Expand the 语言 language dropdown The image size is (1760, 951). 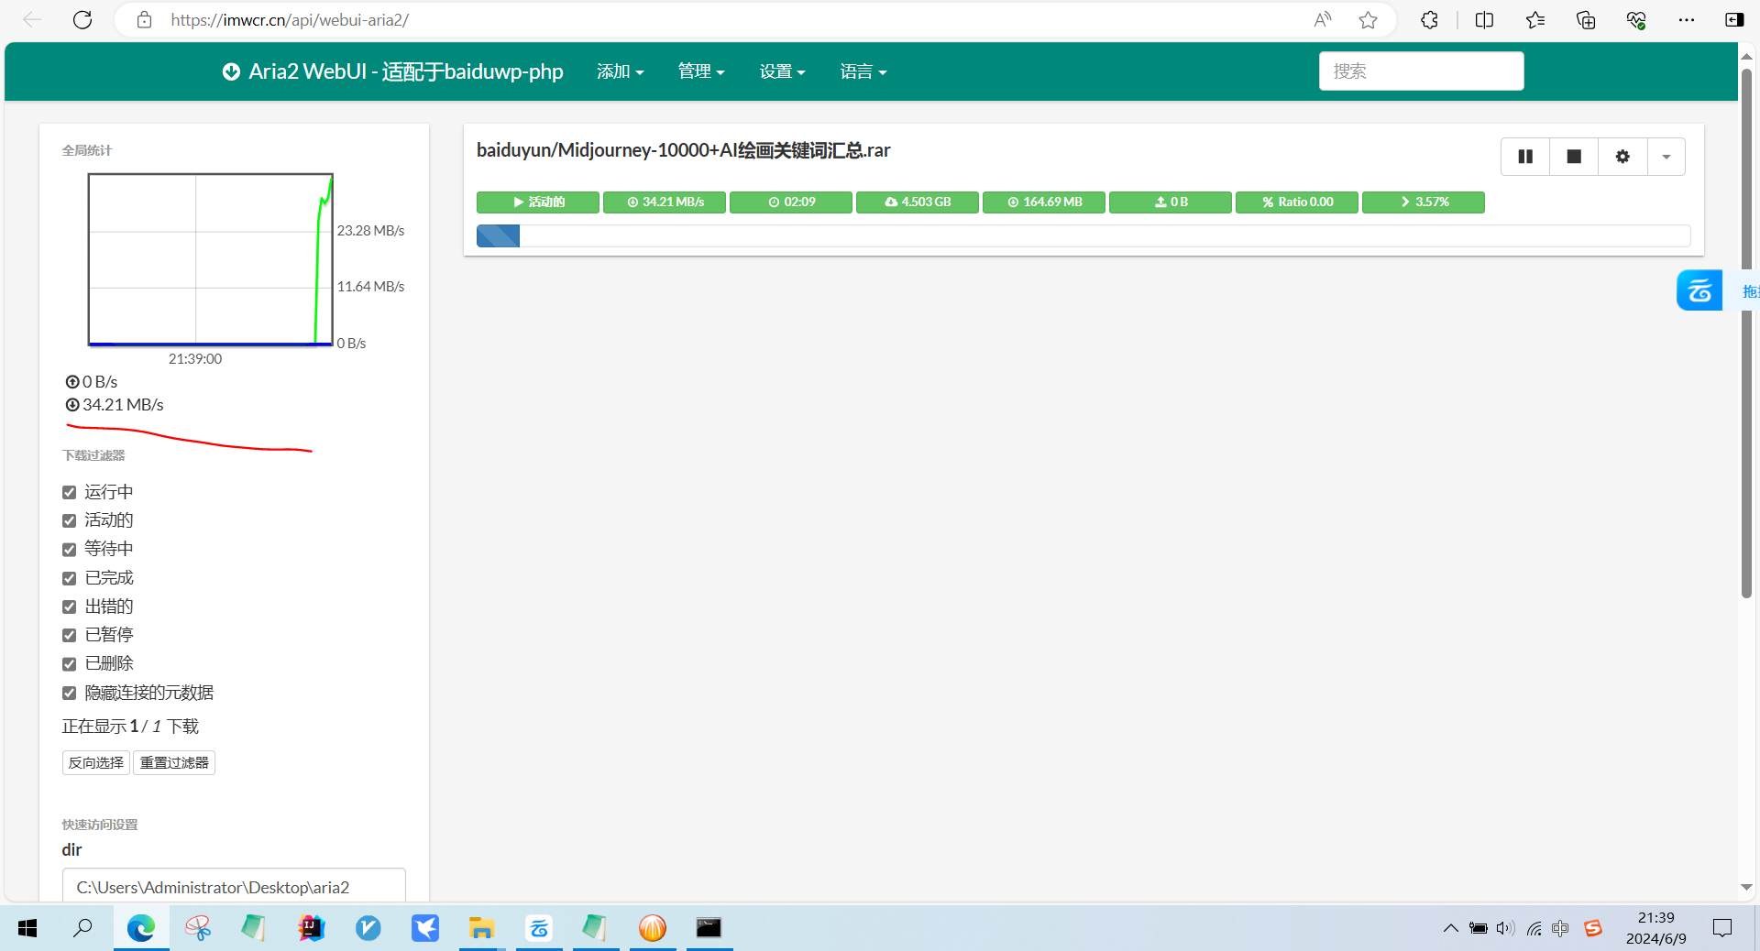coord(863,71)
